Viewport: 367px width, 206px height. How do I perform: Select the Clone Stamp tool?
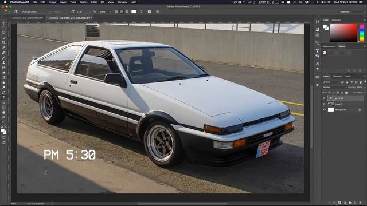pos(3,62)
